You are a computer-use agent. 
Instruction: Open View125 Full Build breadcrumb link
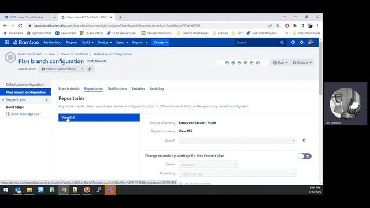[75, 54]
